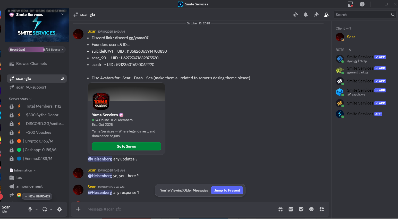Open the announcement channel
This screenshot has width=398, height=219.
click(37, 186)
